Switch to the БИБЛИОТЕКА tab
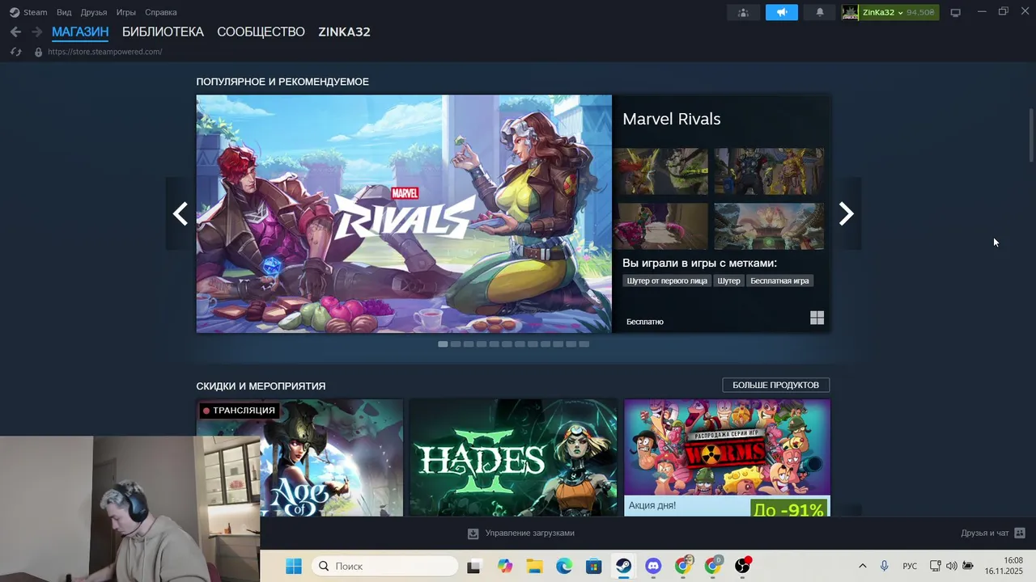 tap(163, 32)
